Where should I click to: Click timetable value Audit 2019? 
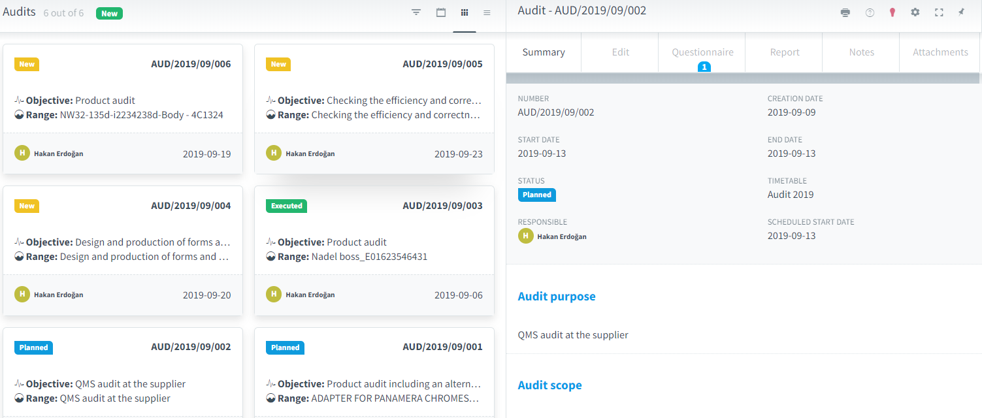click(x=791, y=195)
